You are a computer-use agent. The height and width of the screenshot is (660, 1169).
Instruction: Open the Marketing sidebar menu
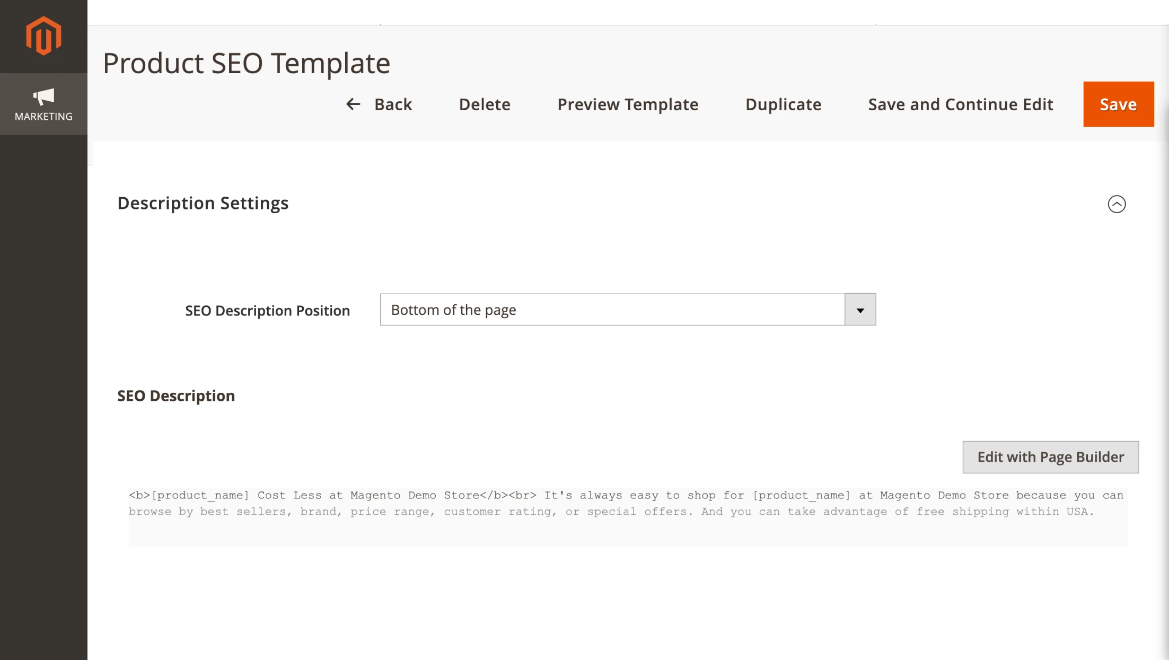coord(43,104)
